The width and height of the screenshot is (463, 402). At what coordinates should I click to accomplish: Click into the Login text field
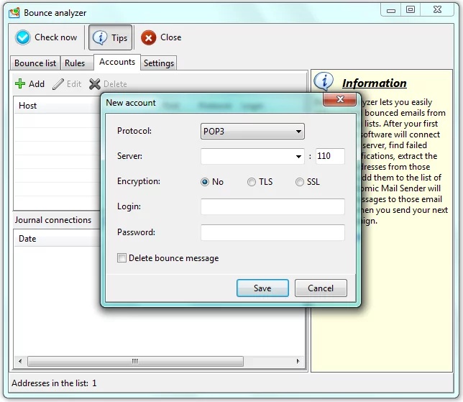[x=272, y=207]
